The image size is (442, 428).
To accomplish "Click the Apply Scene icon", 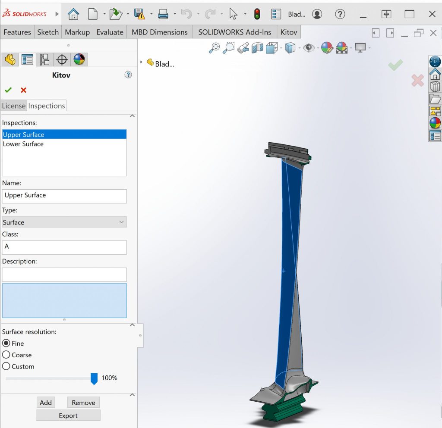I will [342, 48].
